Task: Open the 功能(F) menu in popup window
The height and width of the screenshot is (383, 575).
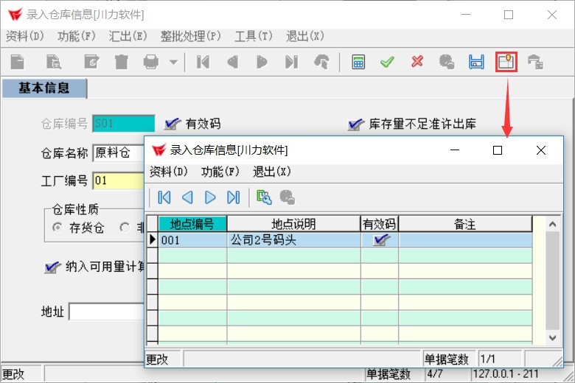Action: pyautogui.click(x=220, y=172)
